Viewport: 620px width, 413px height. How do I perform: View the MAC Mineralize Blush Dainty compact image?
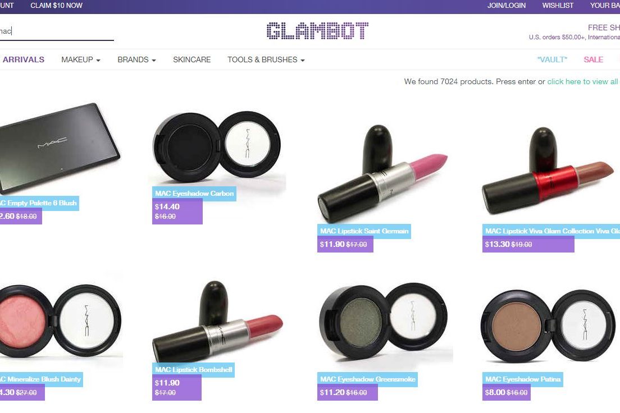pyautogui.click(x=61, y=321)
